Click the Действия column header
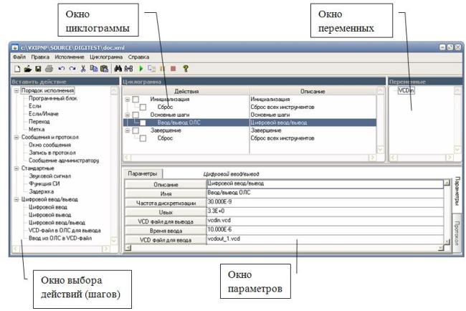Viewport: 466px width, 311px height. tap(186, 91)
